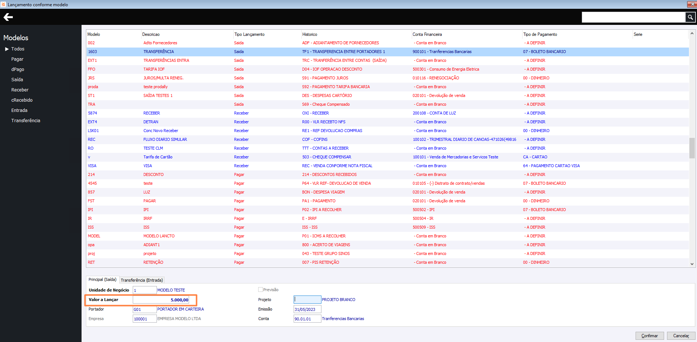Click the vertical scrollbar thumb of the table

pos(692,148)
